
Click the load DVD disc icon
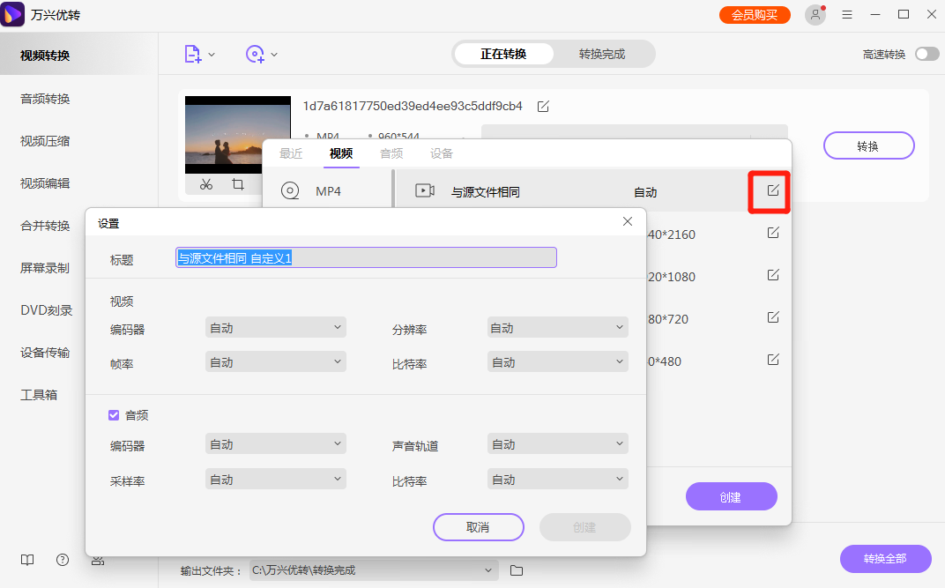pyautogui.click(x=257, y=54)
